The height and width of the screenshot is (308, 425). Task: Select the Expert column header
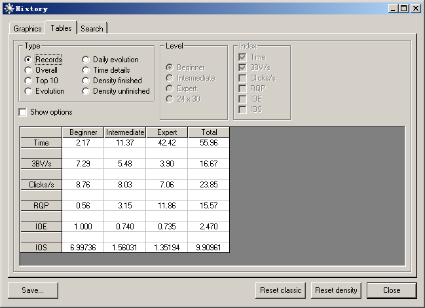tap(167, 132)
